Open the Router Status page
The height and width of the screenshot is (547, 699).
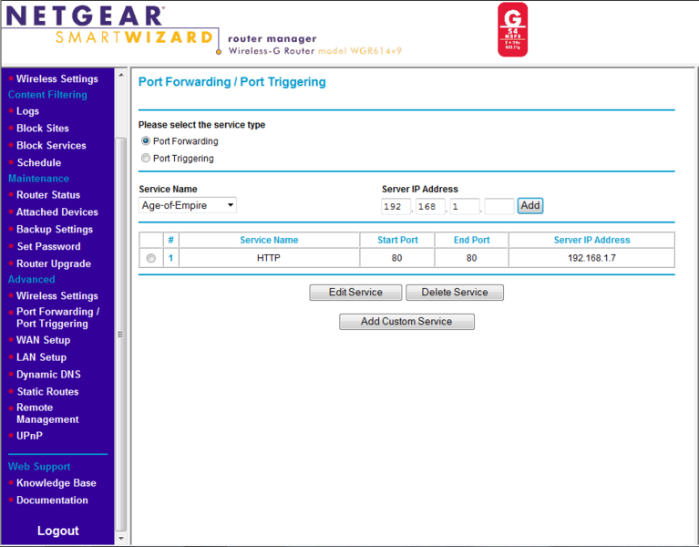pos(48,195)
